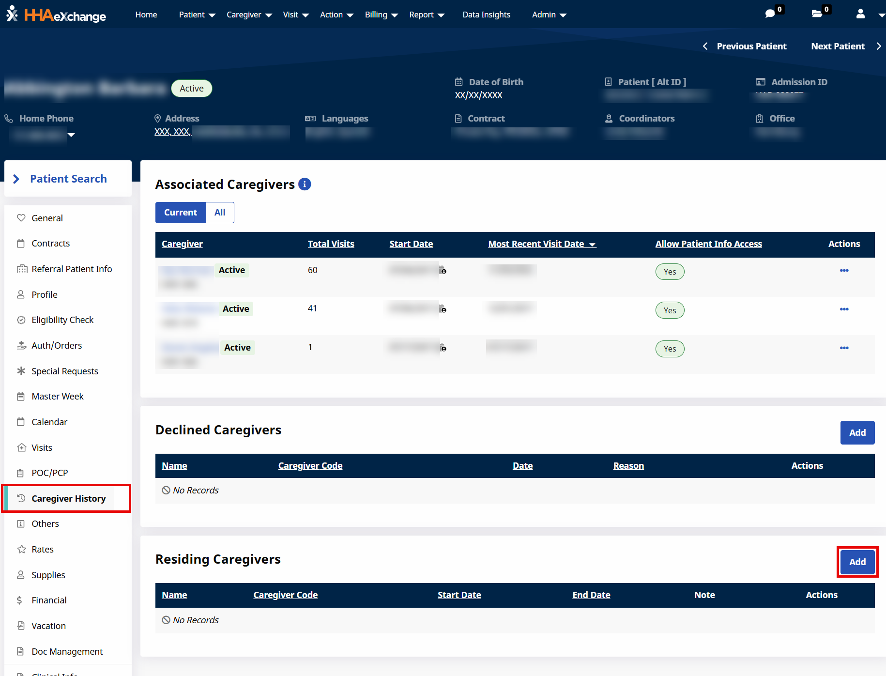Expand the Patient Search panel
Viewport: 886px width, 676px height.
[68, 179]
